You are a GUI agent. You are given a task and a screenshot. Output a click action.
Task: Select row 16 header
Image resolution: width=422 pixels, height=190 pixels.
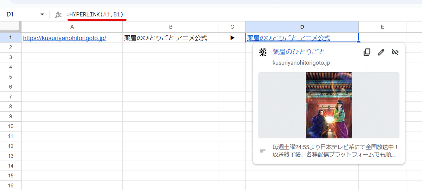(x=11, y=185)
